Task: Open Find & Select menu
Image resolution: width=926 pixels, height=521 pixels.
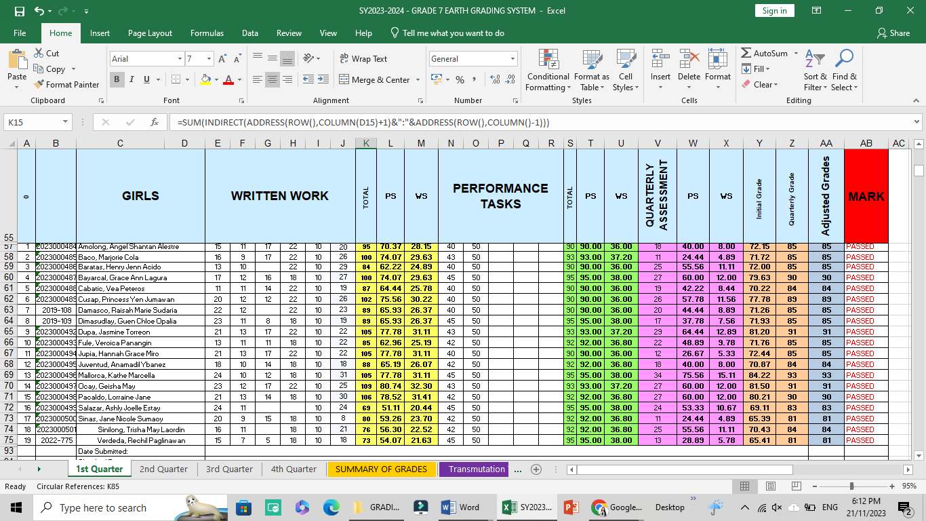Action: 844,71
